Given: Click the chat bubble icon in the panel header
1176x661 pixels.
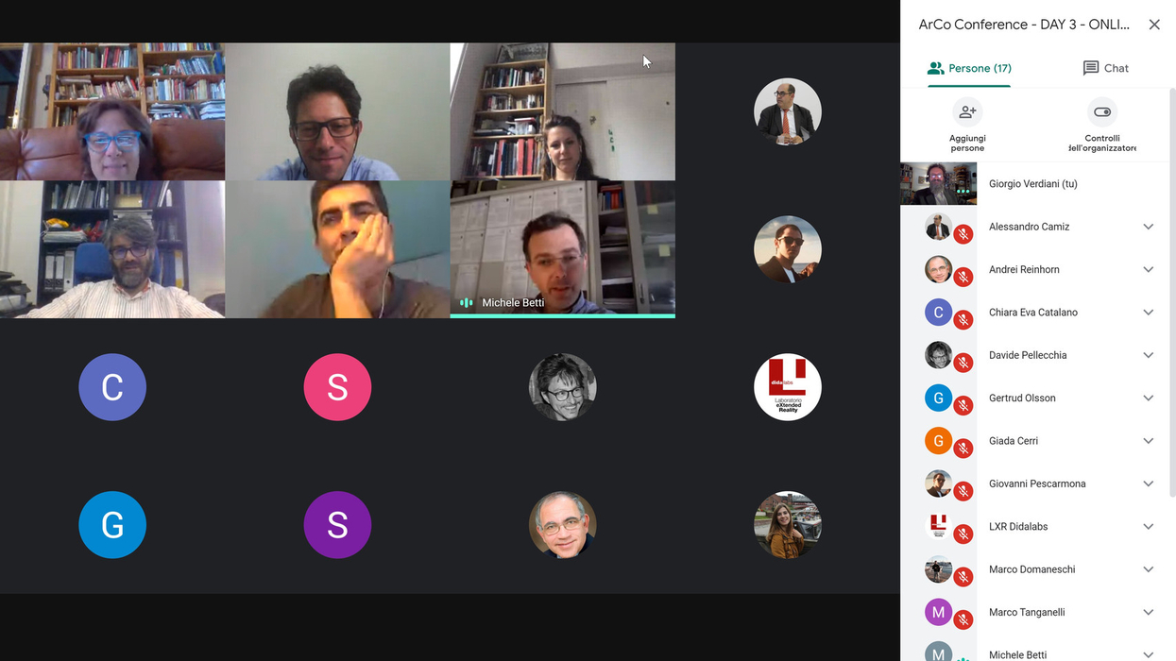Looking at the screenshot, I should point(1091,68).
